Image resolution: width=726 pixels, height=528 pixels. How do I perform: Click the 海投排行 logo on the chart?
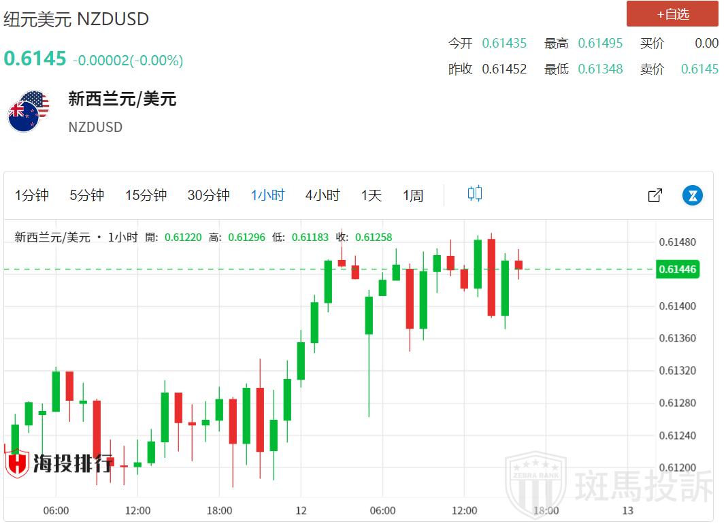[59, 463]
